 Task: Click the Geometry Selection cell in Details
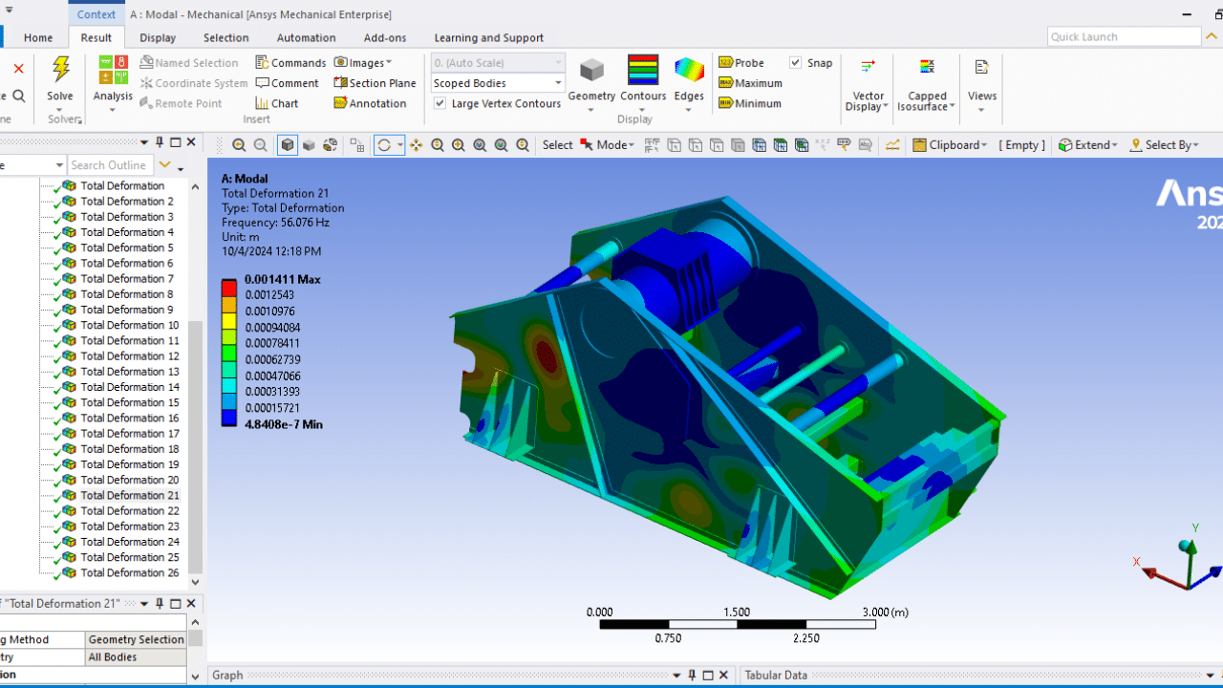[136, 639]
